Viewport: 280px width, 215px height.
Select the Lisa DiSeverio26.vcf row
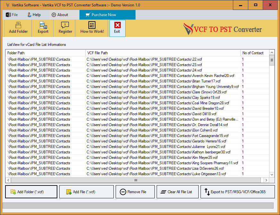click(x=137, y=168)
